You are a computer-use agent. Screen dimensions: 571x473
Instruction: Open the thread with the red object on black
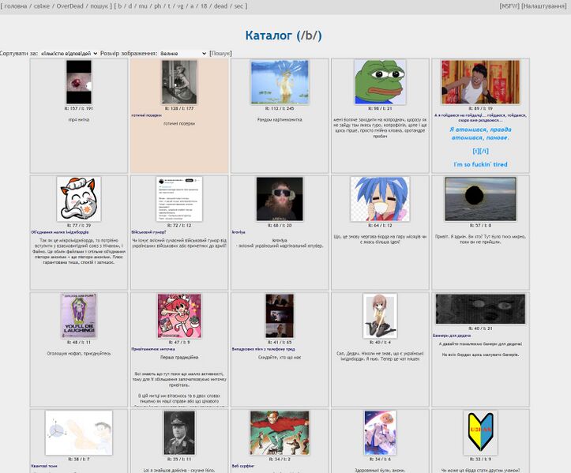(x=79, y=82)
